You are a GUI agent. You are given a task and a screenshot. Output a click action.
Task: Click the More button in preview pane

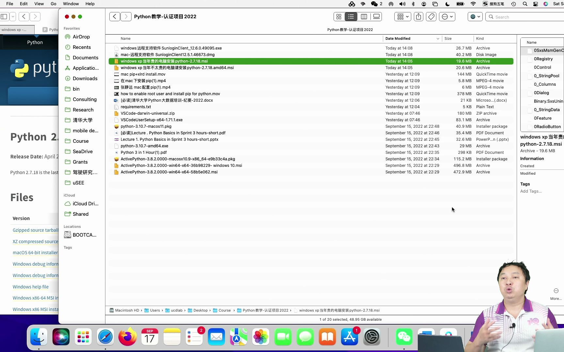tap(556, 294)
